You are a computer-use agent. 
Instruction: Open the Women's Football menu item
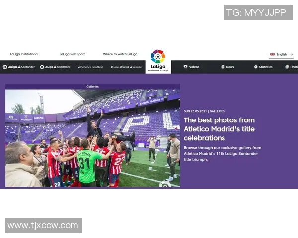click(90, 67)
